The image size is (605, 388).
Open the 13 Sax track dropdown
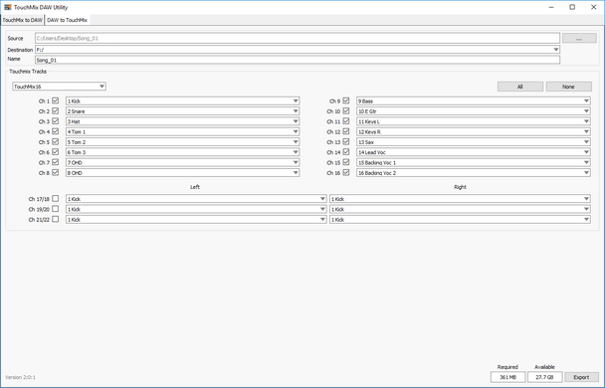474,142
